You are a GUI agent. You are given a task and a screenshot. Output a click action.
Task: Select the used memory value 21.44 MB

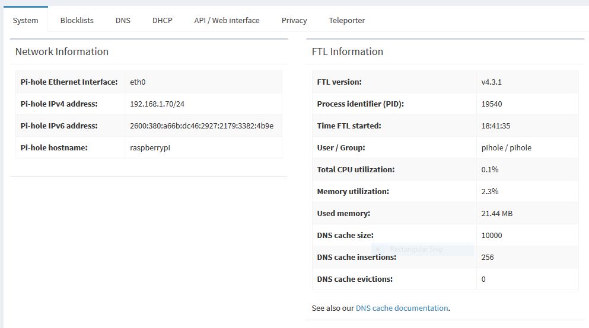click(x=497, y=213)
